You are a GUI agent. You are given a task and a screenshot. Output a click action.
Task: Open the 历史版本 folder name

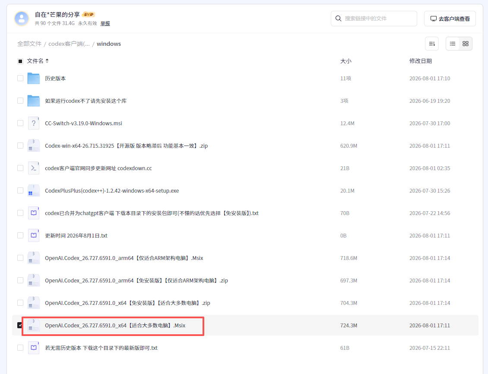coord(55,79)
